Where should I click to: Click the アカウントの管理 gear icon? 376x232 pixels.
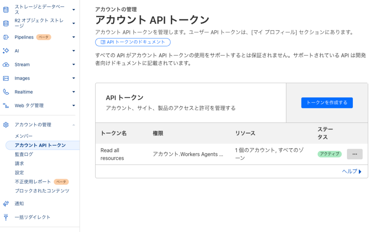pyautogui.click(x=6, y=125)
